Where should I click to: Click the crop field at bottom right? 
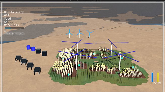pyautogui.click(x=131, y=72)
